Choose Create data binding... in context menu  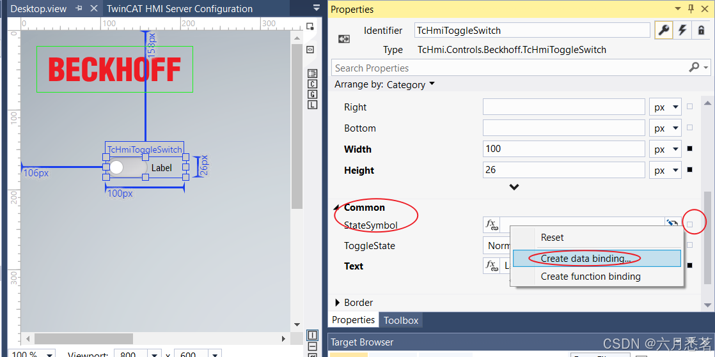click(x=597, y=258)
